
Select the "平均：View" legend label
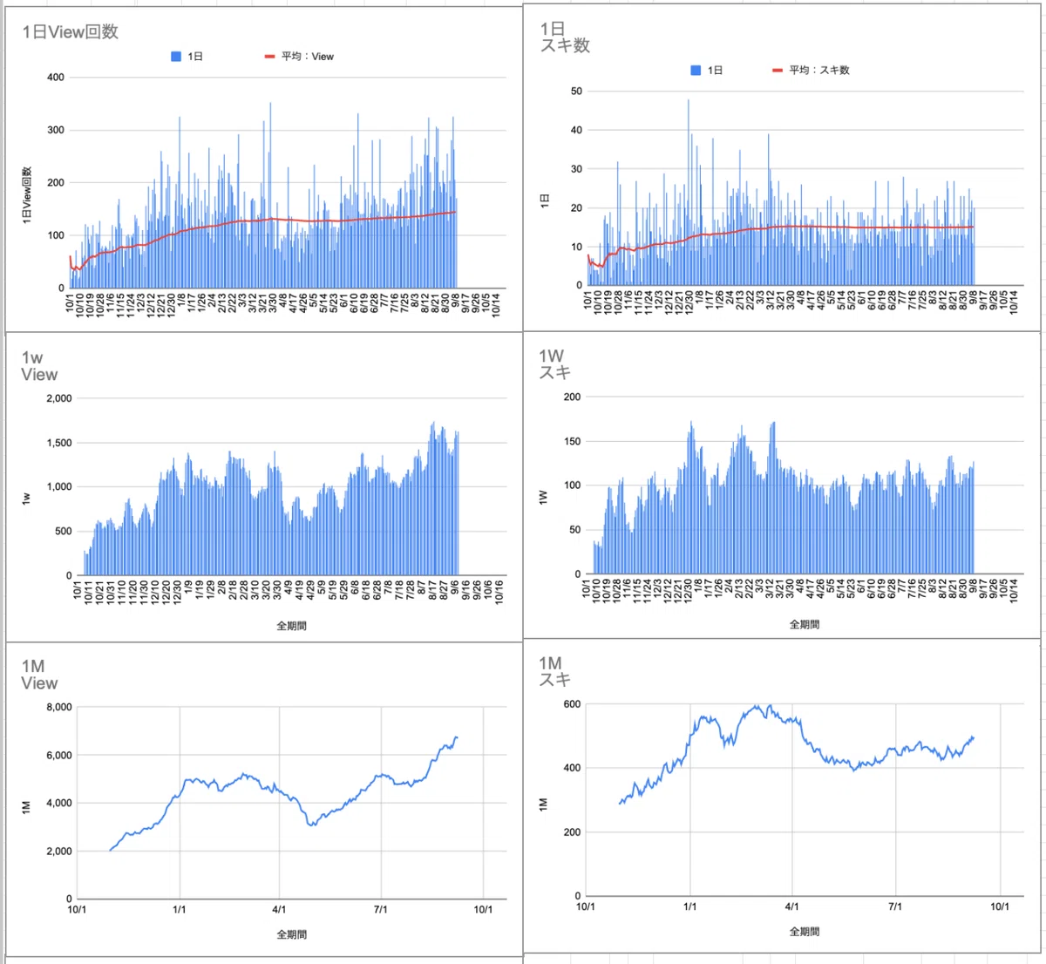click(308, 57)
